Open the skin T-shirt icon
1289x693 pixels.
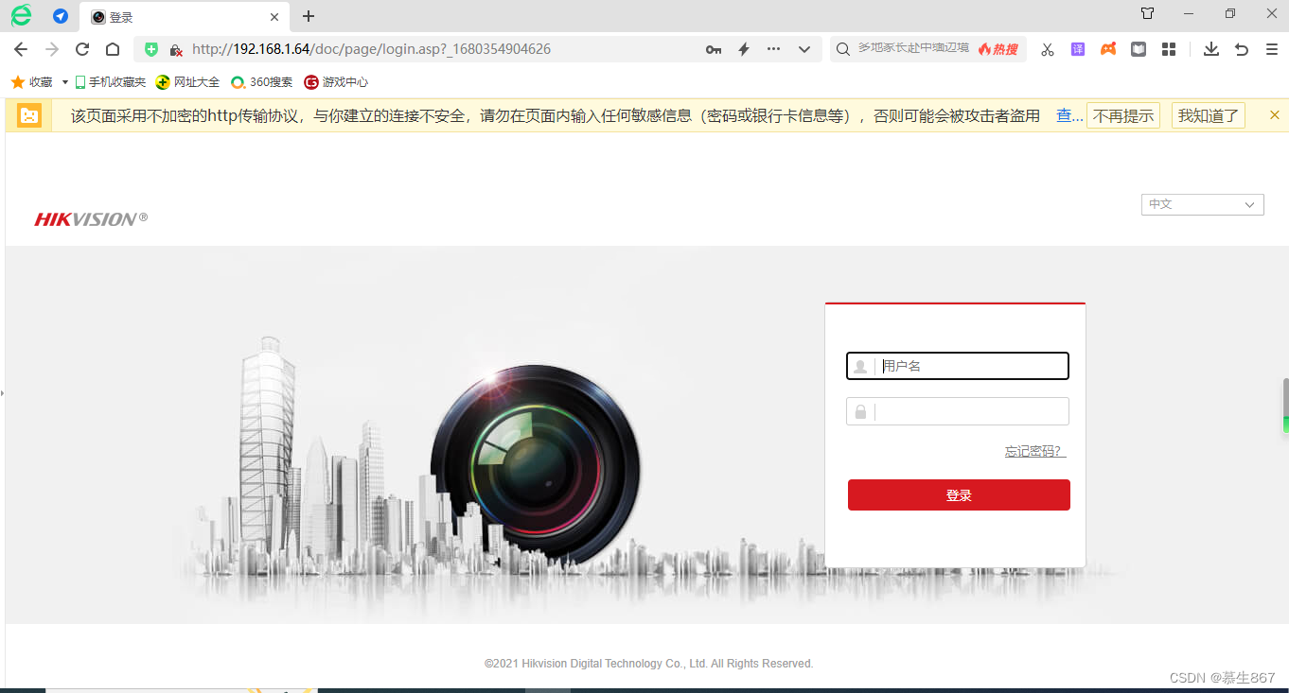(1147, 14)
